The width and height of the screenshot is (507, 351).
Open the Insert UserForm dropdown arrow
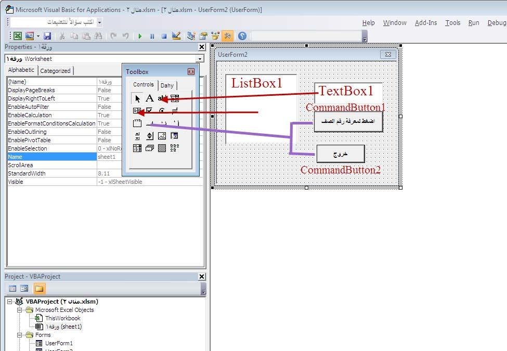click(38, 36)
